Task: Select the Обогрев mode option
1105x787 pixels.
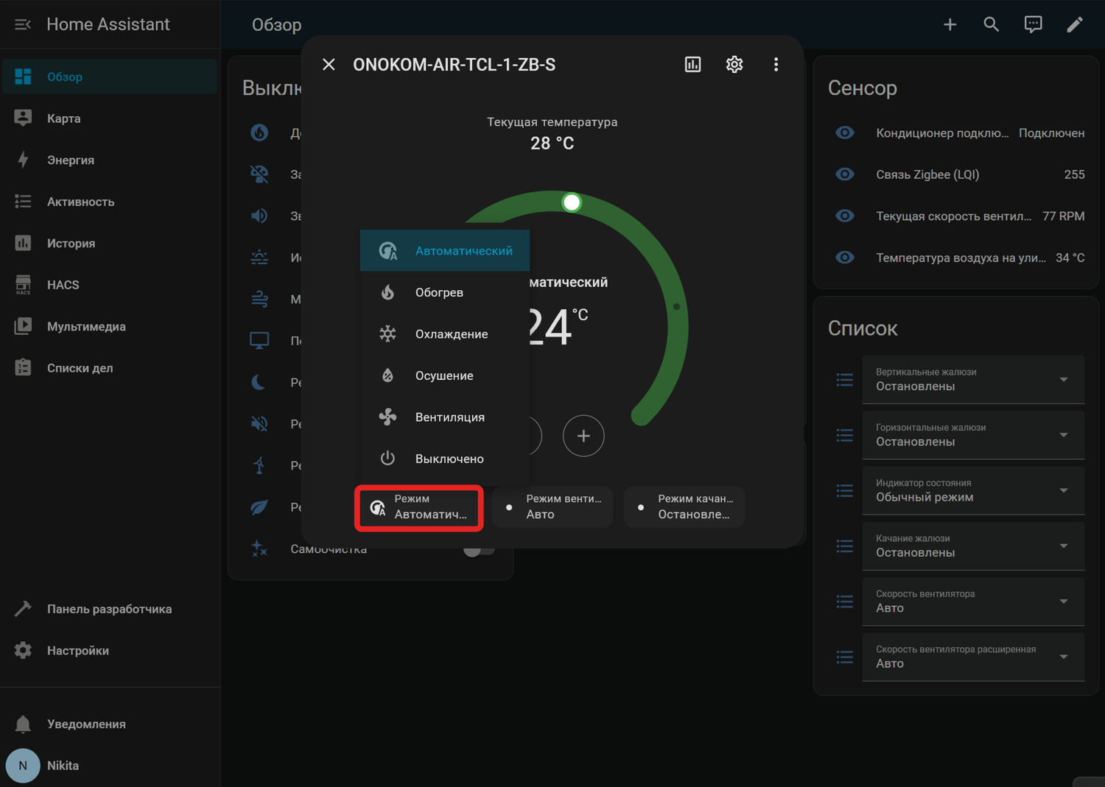Action: click(445, 292)
